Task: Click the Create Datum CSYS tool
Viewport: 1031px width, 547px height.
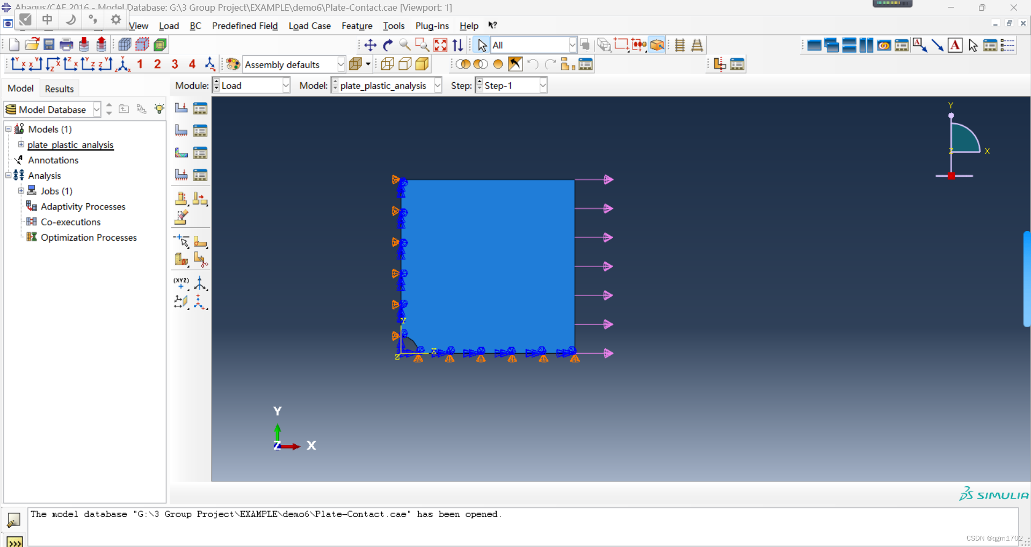Action: coord(200,283)
